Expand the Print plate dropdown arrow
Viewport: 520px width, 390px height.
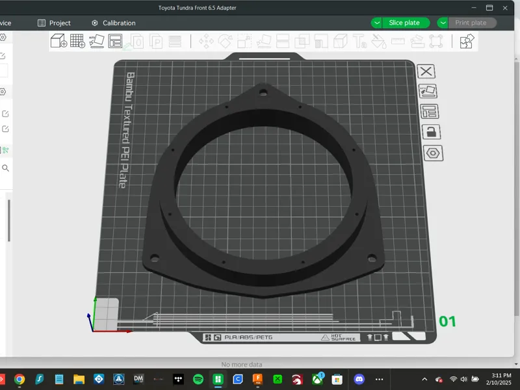click(443, 23)
